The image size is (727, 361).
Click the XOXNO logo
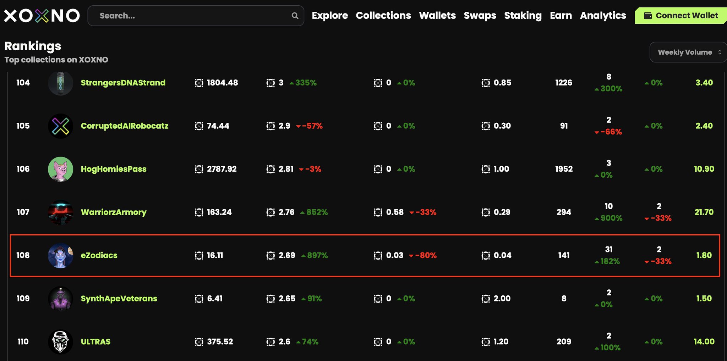pyautogui.click(x=42, y=16)
